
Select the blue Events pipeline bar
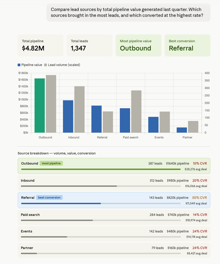153,125
